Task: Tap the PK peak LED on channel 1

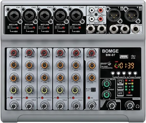Action: 11,98
